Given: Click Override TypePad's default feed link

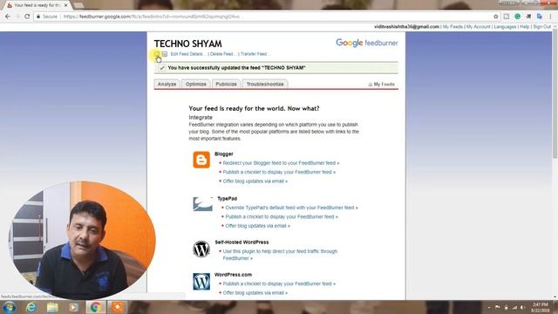Looking at the screenshot, I should (x=291, y=208).
